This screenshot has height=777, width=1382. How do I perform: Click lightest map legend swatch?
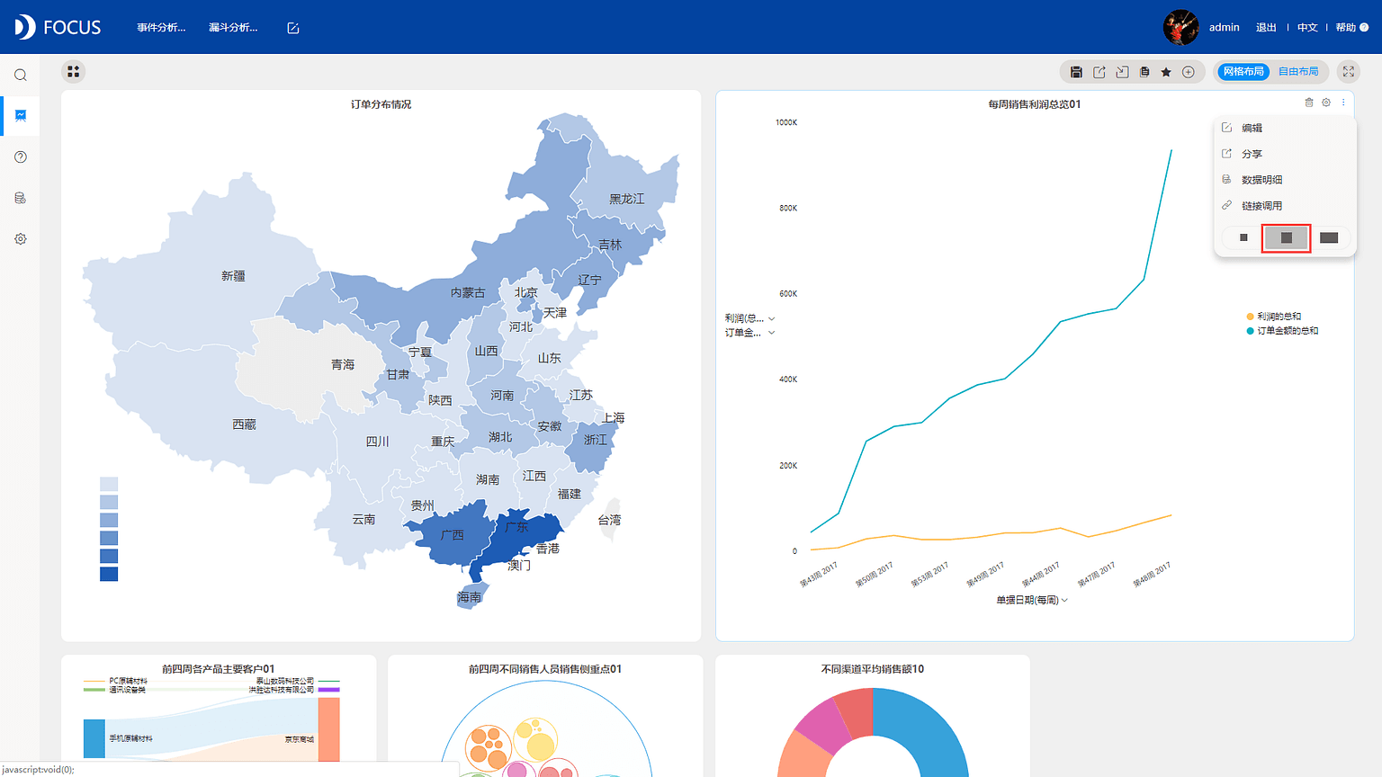click(109, 484)
